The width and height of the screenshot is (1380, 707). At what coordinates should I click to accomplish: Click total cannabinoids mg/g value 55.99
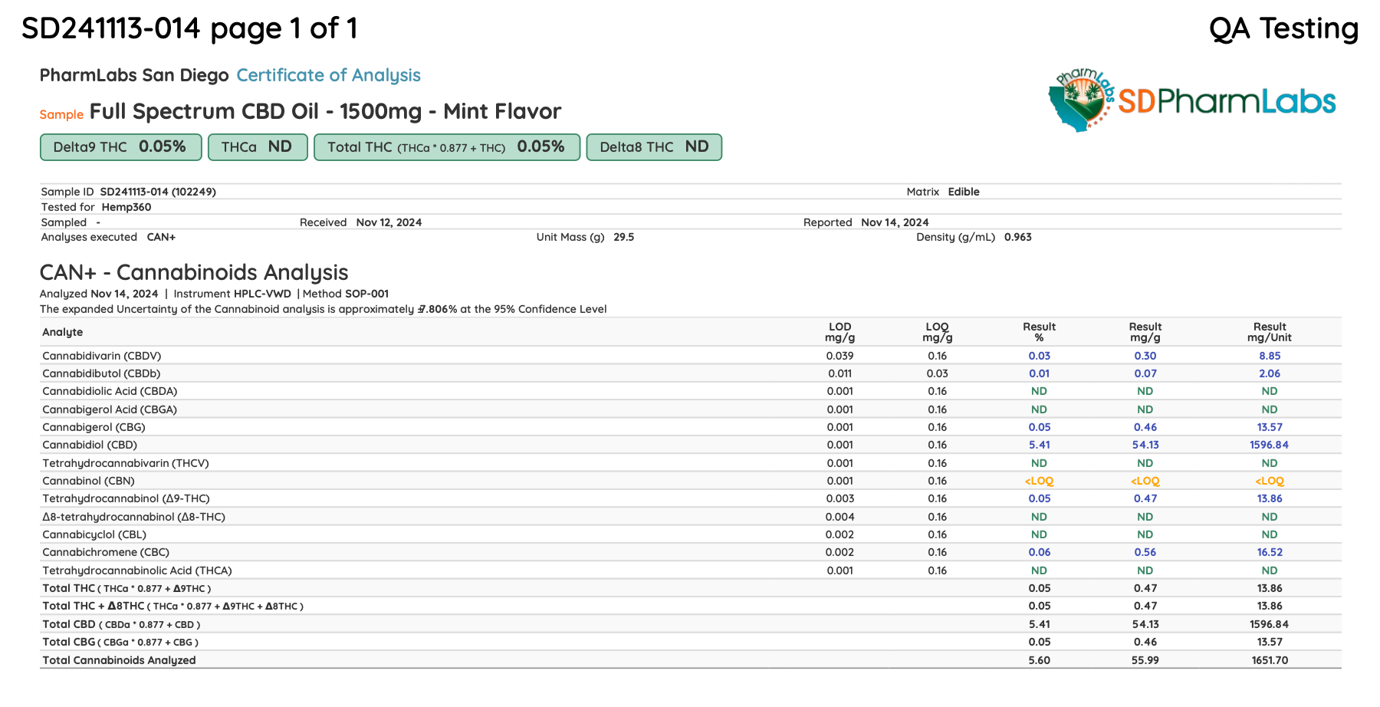point(1145,660)
